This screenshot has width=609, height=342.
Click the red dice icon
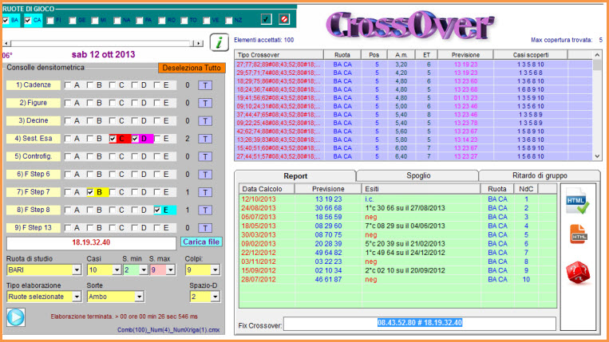(578, 273)
